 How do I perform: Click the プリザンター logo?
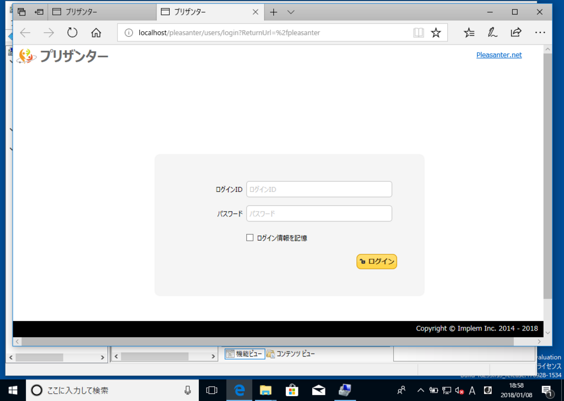click(63, 56)
